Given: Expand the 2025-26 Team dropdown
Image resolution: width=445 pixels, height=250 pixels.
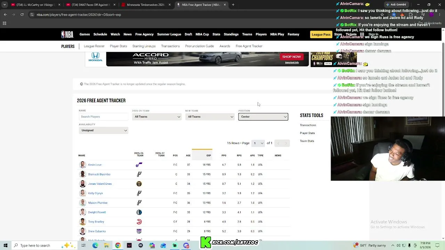Looking at the screenshot, I should 157,117.
